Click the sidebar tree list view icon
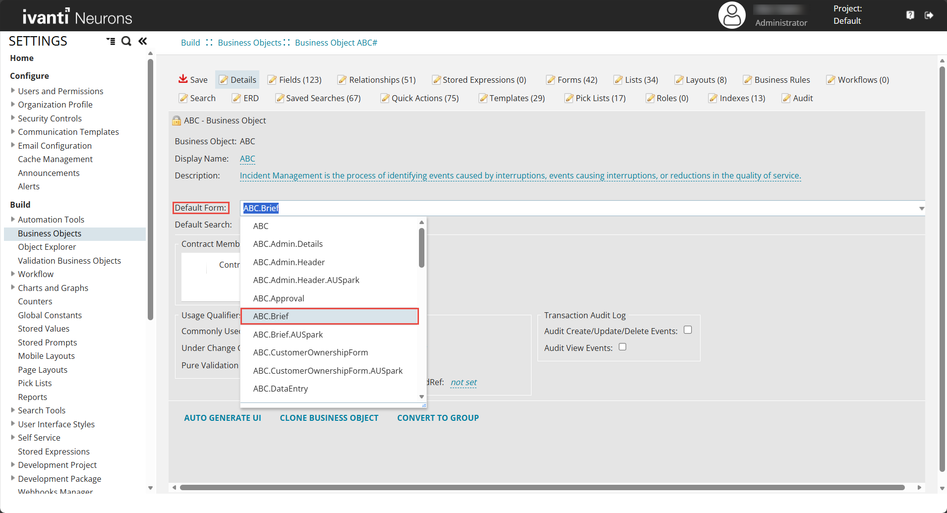The image size is (947, 513). (111, 41)
